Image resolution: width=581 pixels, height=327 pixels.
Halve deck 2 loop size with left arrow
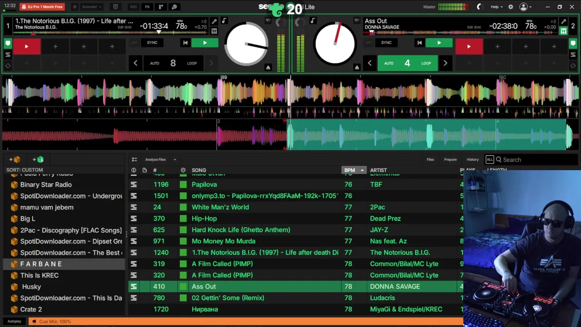click(x=369, y=63)
